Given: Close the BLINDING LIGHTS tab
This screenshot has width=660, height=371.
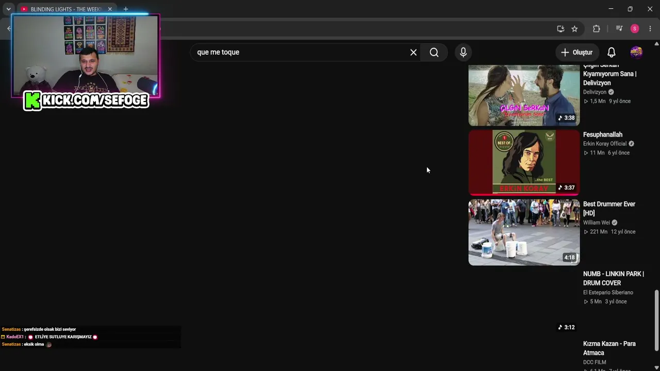Looking at the screenshot, I should [110, 9].
